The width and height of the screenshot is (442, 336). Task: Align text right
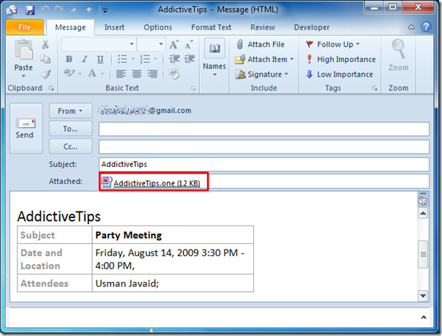[x=152, y=74]
